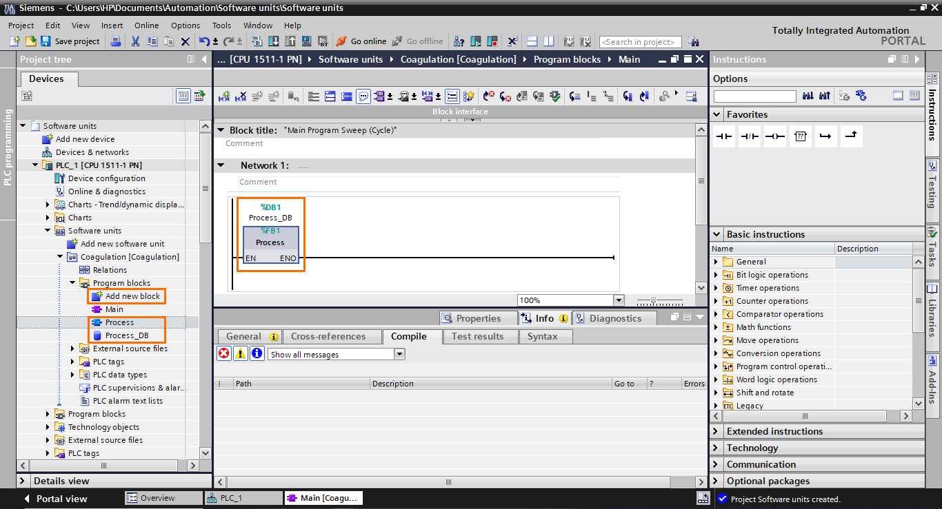Switch to Portal view
This screenshot has height=509, width=942.
pyautogui.click(x=61, y=498)
